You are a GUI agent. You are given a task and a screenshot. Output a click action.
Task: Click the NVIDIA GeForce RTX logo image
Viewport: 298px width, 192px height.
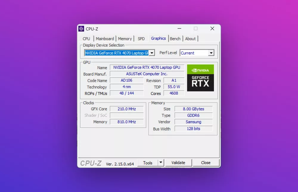coord(200,78)
